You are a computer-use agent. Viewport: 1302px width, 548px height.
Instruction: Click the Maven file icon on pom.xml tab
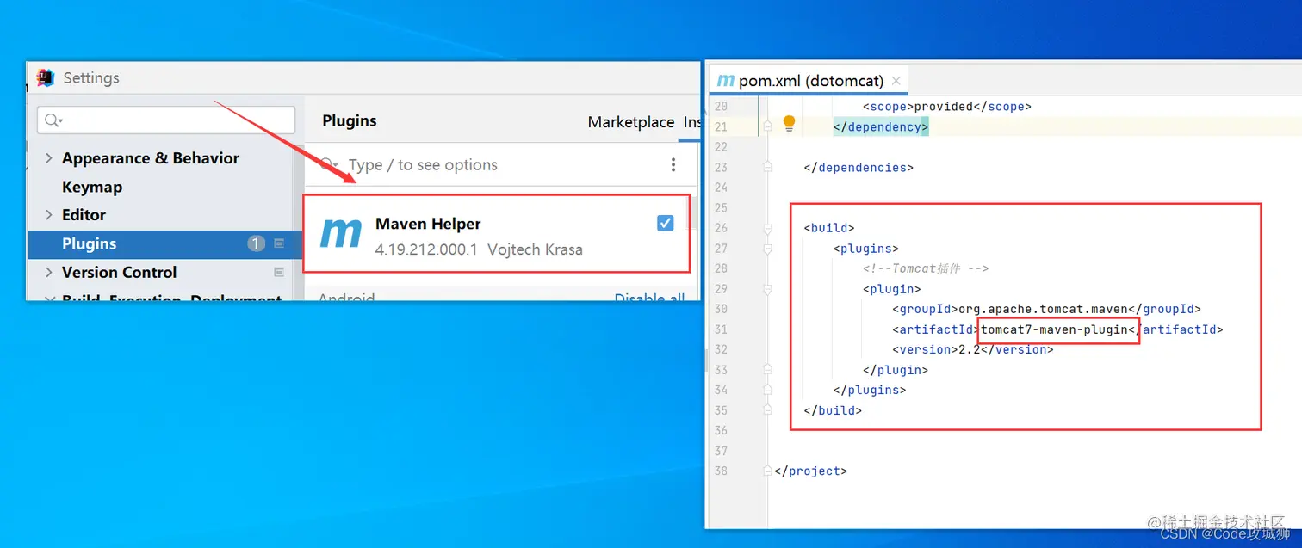pyautogui.click(x=725, y=80)
